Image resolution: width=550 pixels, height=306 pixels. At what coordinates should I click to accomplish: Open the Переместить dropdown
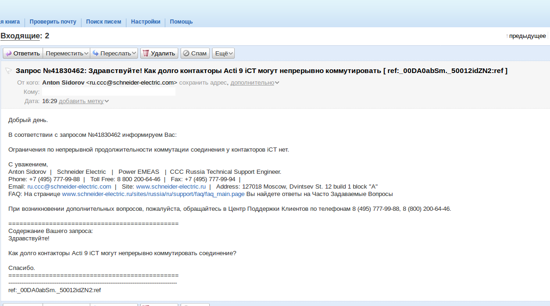point(66,53)
